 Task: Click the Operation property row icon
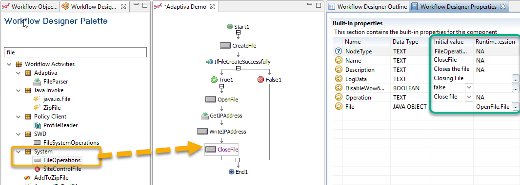point(338,98)
